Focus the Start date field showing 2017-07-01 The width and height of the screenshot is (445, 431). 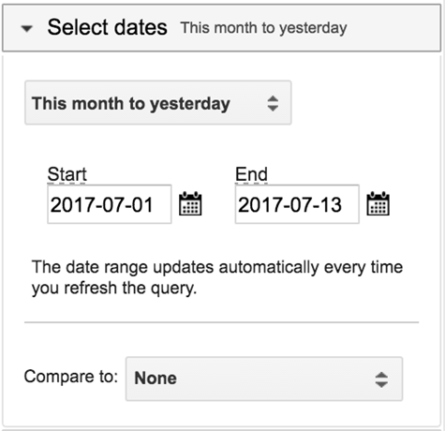tap(110, 204)
